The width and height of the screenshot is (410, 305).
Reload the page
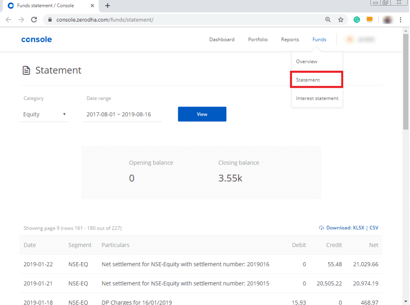34,19
